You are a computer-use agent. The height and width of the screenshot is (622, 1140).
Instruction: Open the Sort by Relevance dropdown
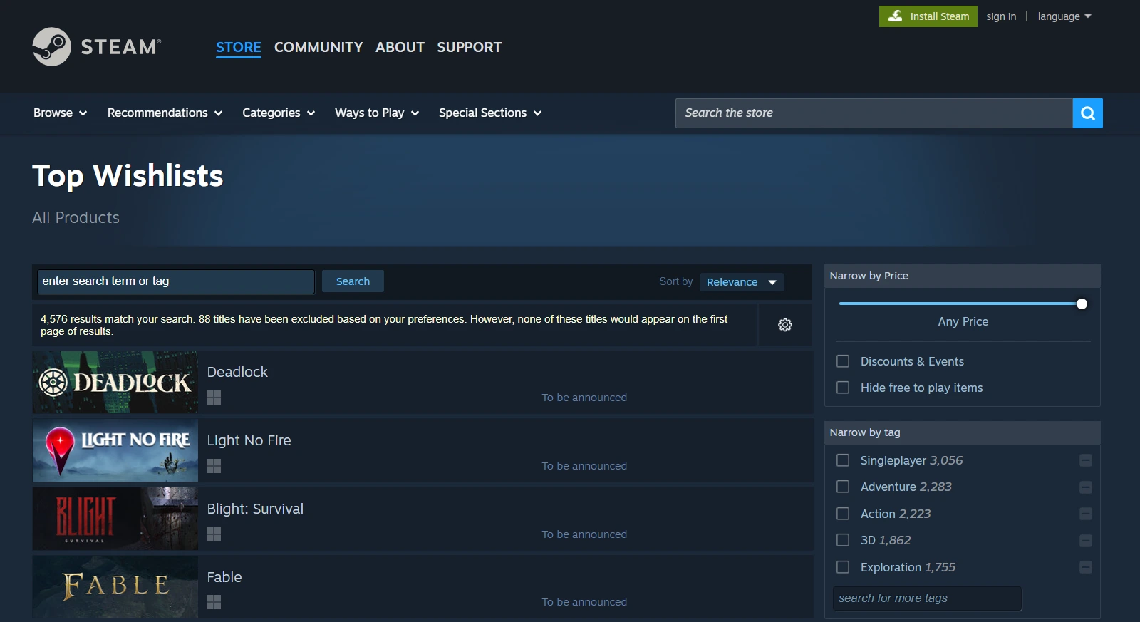[742, 282]
